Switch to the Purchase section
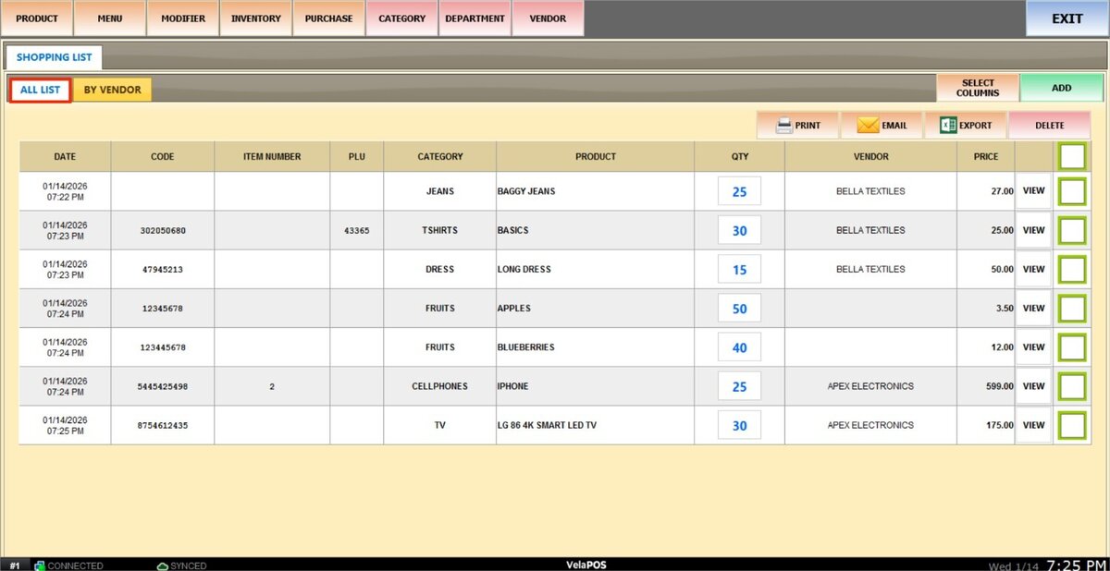Screen dimensions: 1110x571 click(x=329, y=18)
